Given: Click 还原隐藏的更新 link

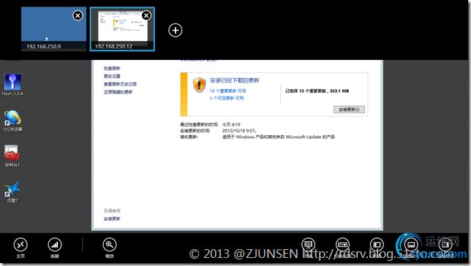Looking at the screenshot, I should click(118, 92).
